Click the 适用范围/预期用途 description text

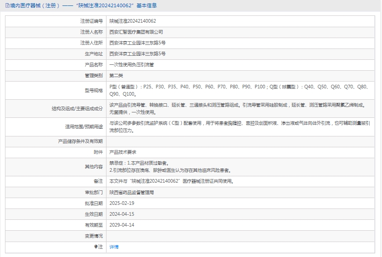click(240, 126)
